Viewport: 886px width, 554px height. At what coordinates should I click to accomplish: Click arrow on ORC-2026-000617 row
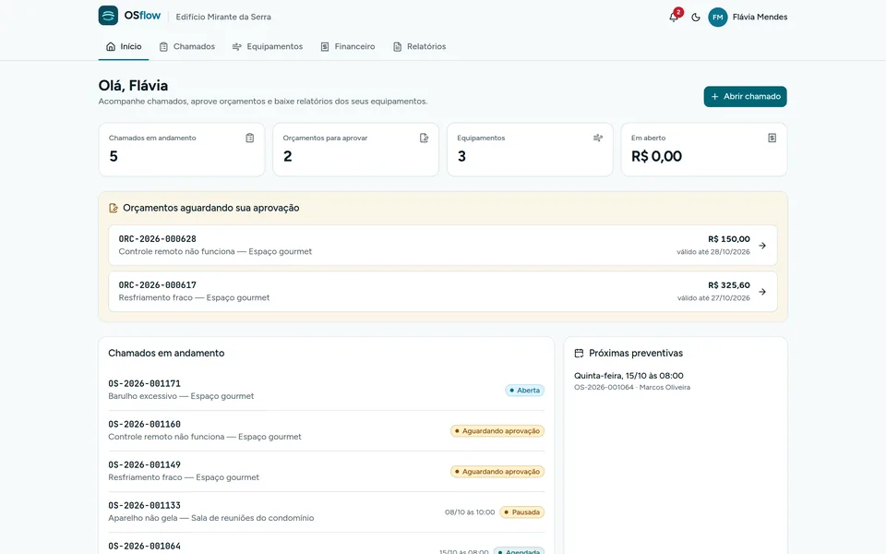pos(762,292)
